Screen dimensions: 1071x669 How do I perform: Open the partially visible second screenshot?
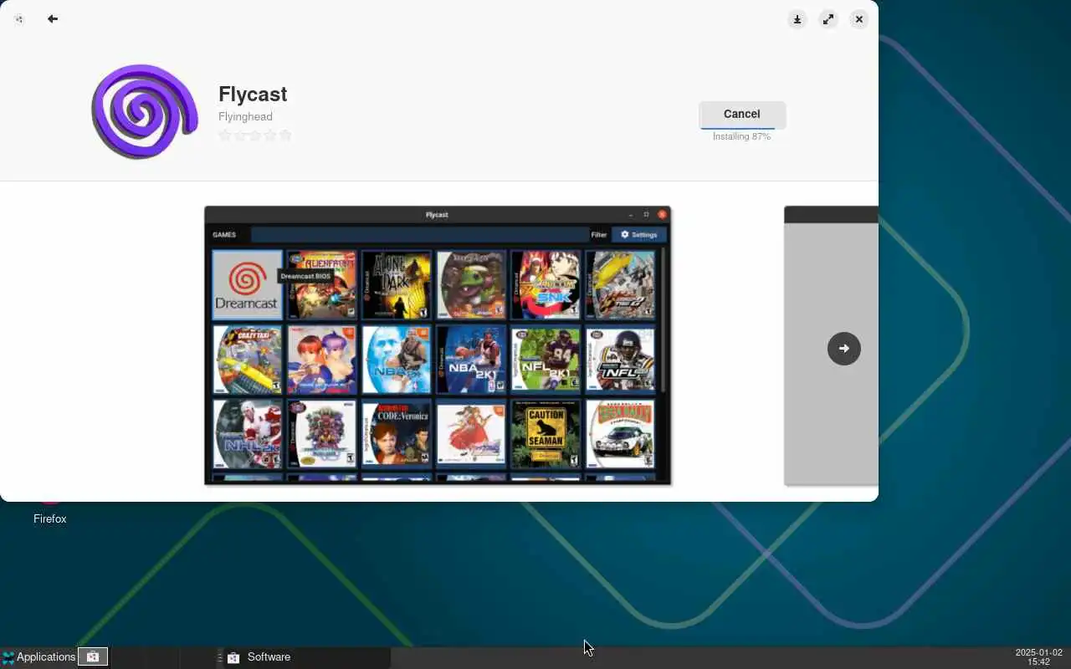pyautogui.click(x=831, y=345)
